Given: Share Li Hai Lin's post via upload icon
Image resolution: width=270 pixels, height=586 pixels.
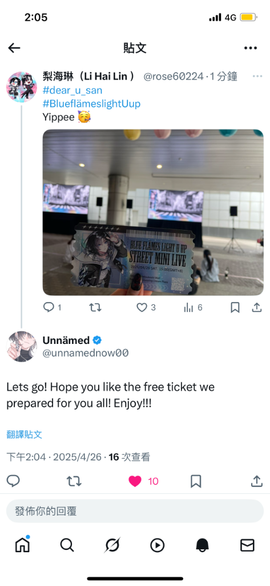Looking at the screenshot, I should click(256, 307).
